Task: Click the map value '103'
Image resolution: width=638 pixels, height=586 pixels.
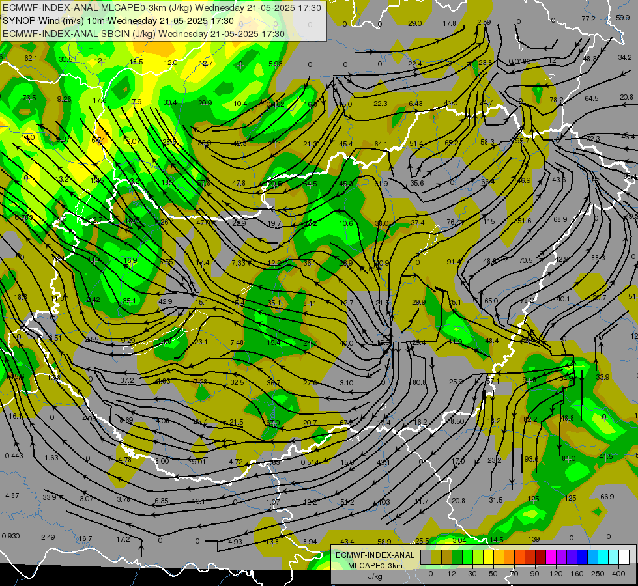Action: (x=384, y=502)
